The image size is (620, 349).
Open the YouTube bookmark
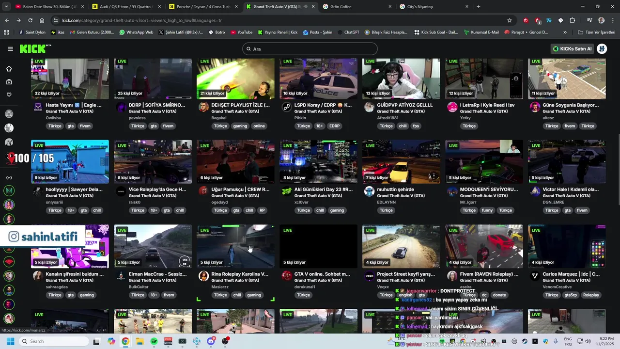coord(241,32)
